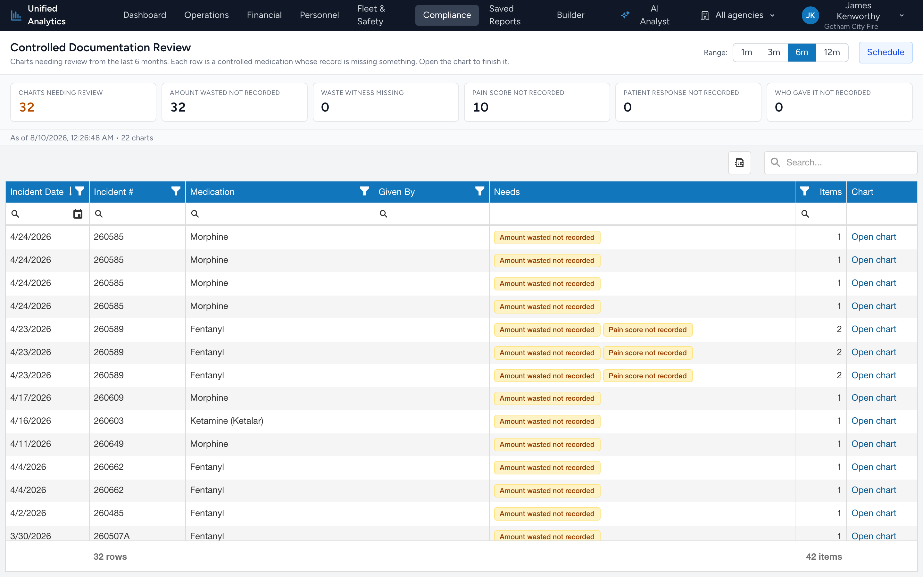
Task: Open the Incident Date calendar picker
Action: point(78,214)
